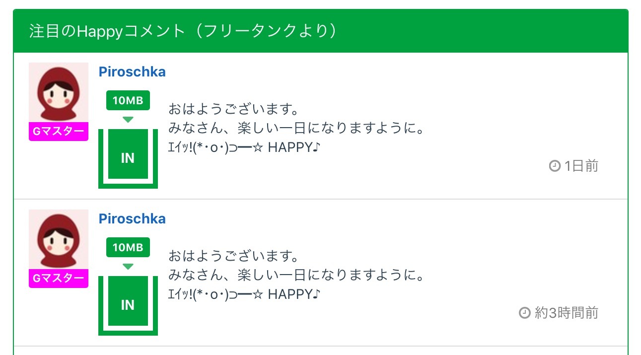Image resolution: width=641 pixels, height=355 pixels.
Task: Open the Piroschka username link in the 1日前 comment
Action: tap(132, 72)
